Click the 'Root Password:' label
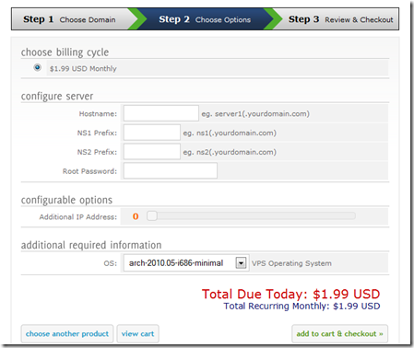 click(x=89, y=171)
